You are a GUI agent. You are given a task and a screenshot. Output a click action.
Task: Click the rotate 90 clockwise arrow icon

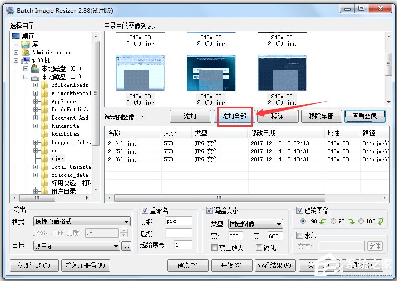(x=351, y=221)
